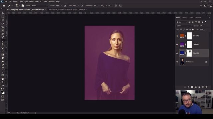Open the layer Opacity dropdown arrow

(x=205, y=26)
